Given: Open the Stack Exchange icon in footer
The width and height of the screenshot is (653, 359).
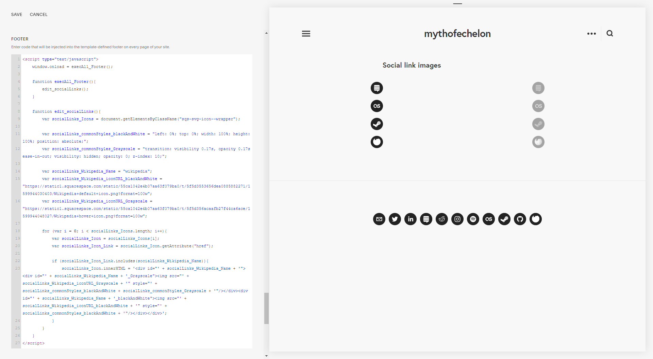Looking at the screenshot, I should point(426,219).
